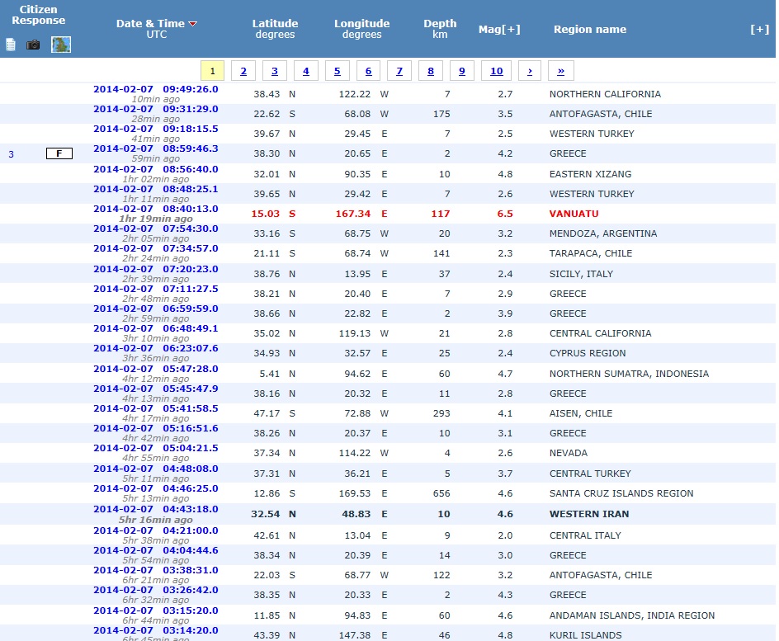Open the 06:23:07.6 Cyprus Region event
This screenshot has height=641, width=779.
tap(155, 349)
